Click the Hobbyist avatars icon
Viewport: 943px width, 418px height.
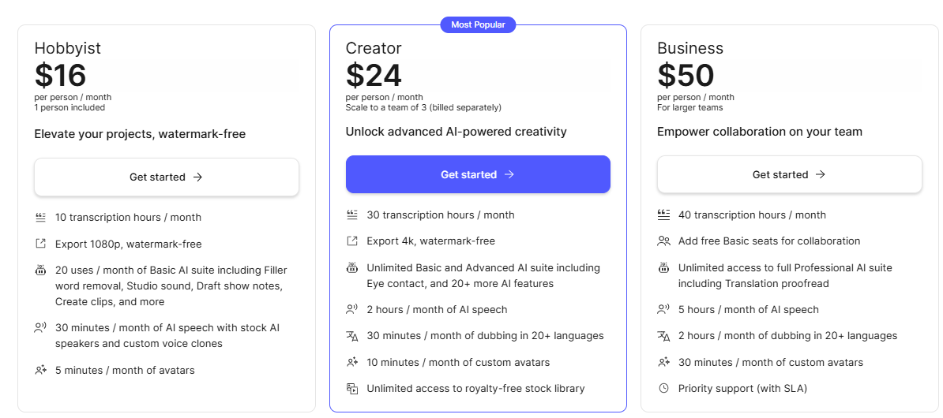(x=40, y=370)
